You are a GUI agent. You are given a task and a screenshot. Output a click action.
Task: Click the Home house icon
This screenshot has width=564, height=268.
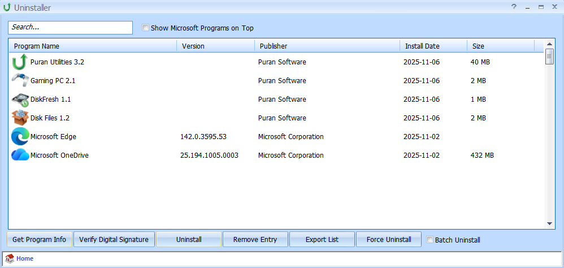click(x=10, y=259)
